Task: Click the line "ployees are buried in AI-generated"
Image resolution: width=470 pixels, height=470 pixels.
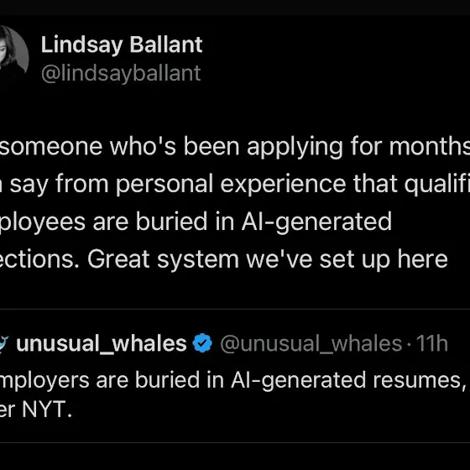Action: tap(196, 222)
